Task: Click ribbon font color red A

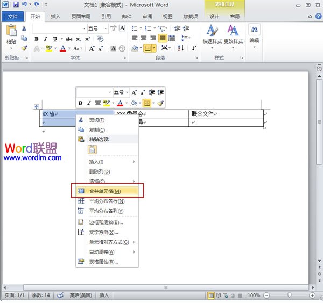Action: [63, 48]
